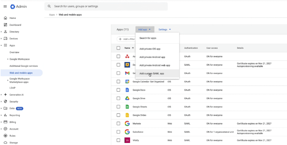Click the Vitally Vi app icon

[127, 140]
